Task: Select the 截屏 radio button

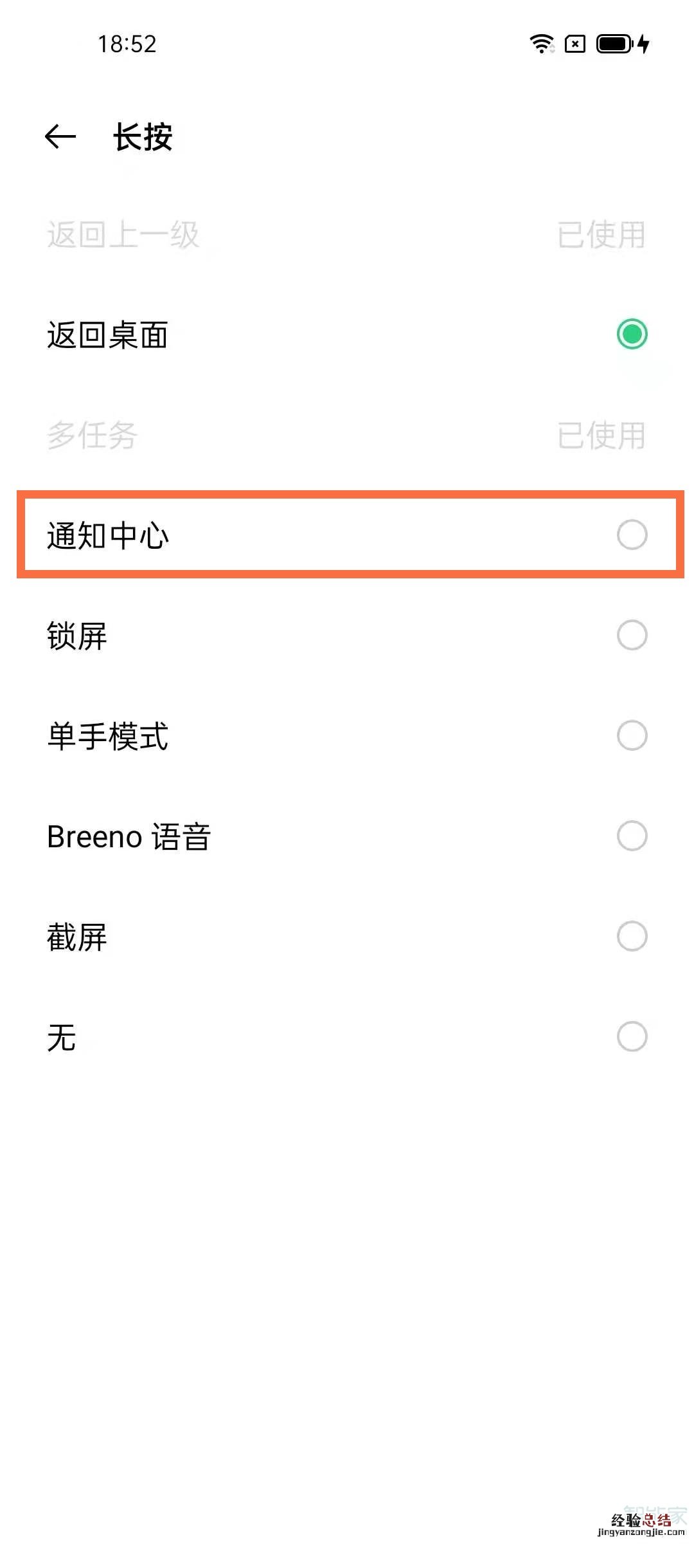Action: click(632, 936)
